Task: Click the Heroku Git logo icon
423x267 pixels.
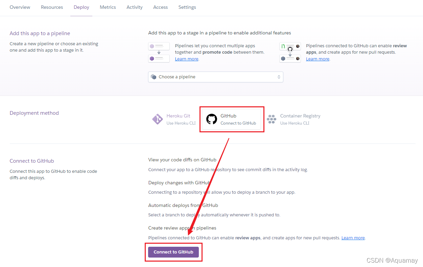Action: [157, 119]
